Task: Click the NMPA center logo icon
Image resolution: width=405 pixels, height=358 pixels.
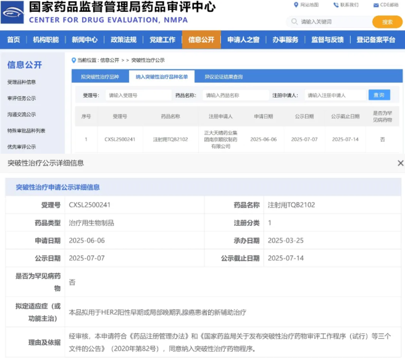Action: click(13, 13)
